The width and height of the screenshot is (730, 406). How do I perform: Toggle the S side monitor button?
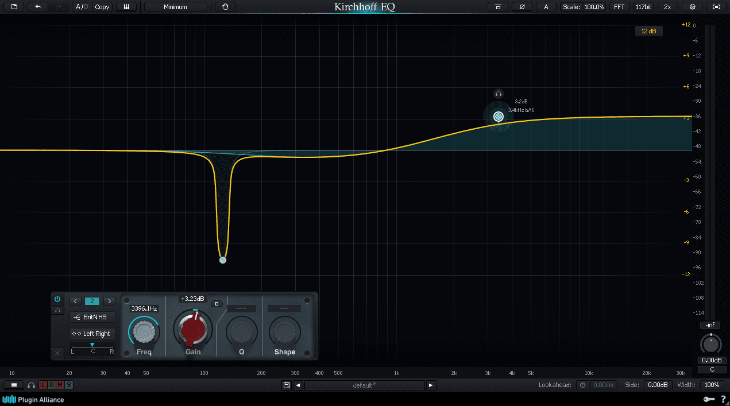coord(69,385)
